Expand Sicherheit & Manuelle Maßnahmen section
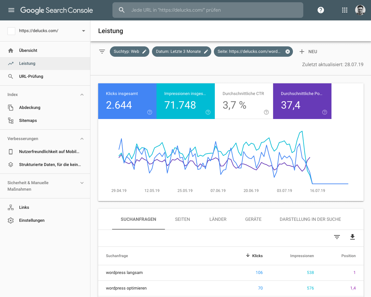 click(82, 183)
